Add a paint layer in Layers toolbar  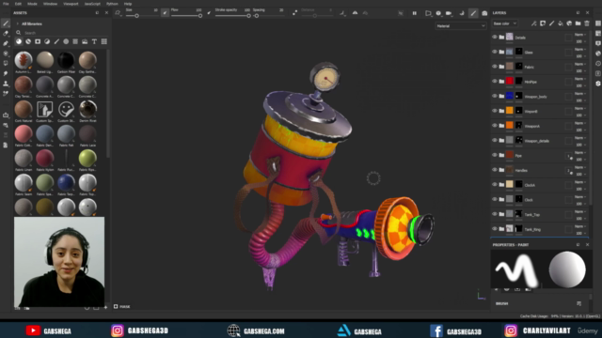click(x=552, y=23)
